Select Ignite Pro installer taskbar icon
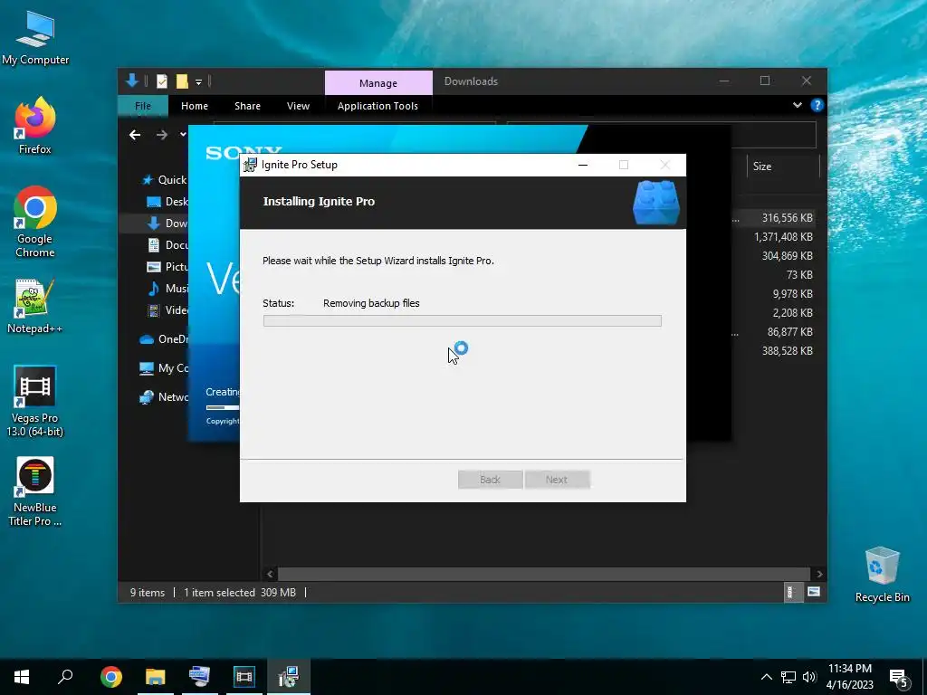Screen dimensions: 927x695 coord(288,677)
